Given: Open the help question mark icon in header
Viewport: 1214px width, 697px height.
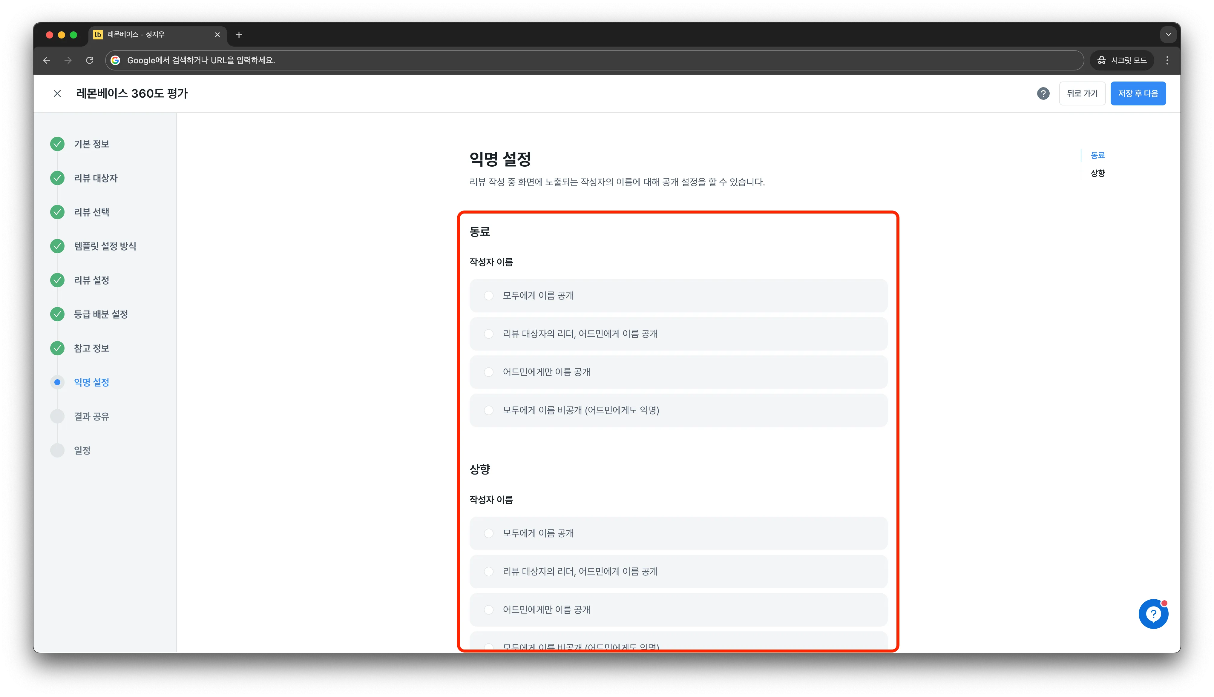Looking at the screenshot, I should (1043, 93).
